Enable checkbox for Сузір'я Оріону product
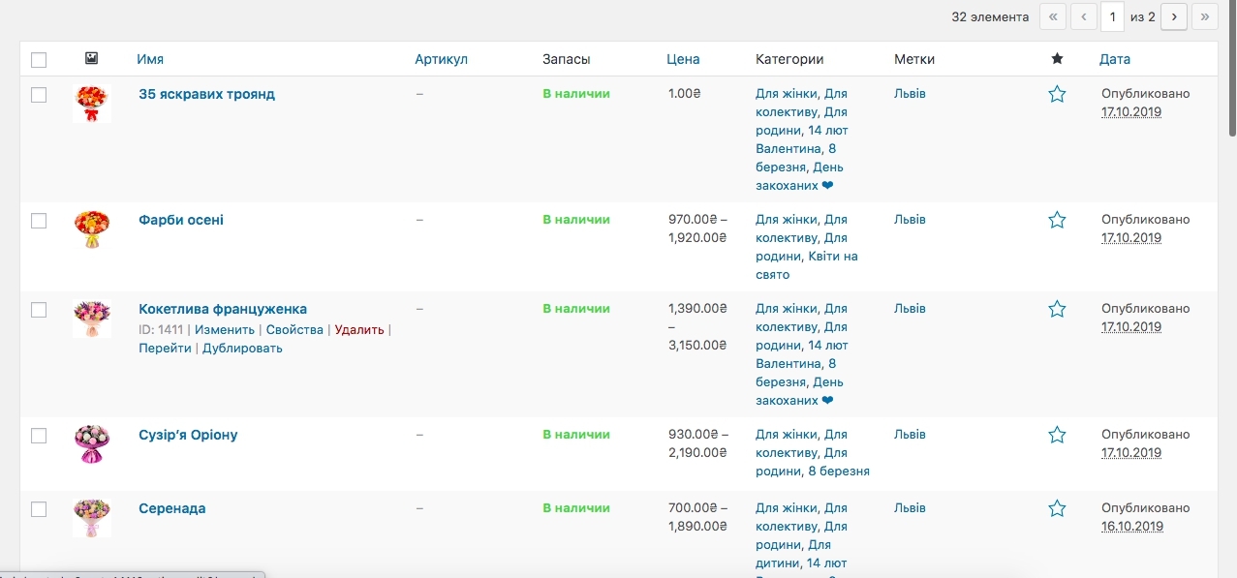1237x578 pixels. pyautogui.click(x=39, y=436)
